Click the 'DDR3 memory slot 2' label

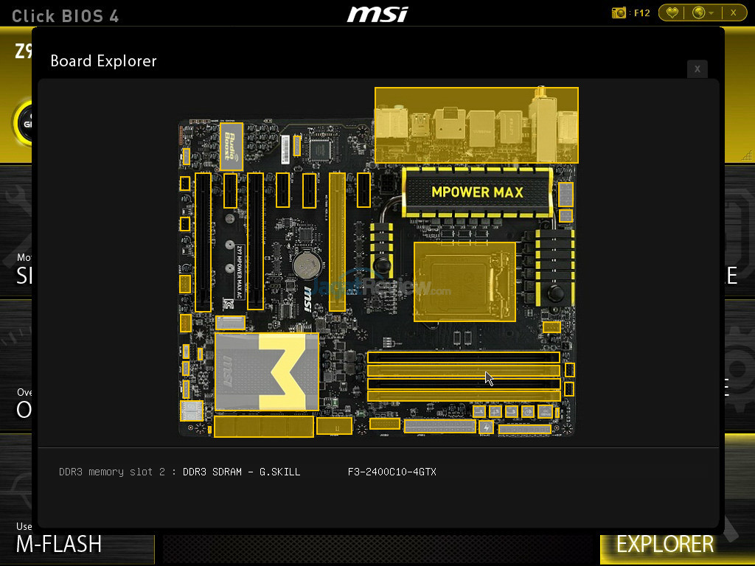112,472
